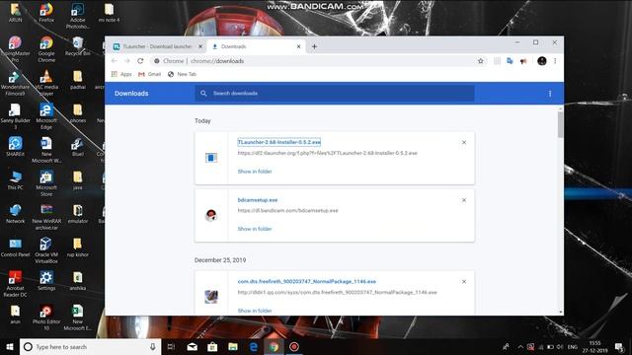Select the SHAREit desktop shortcut
The image size is (632, 355).
click(x=15, y=147)
